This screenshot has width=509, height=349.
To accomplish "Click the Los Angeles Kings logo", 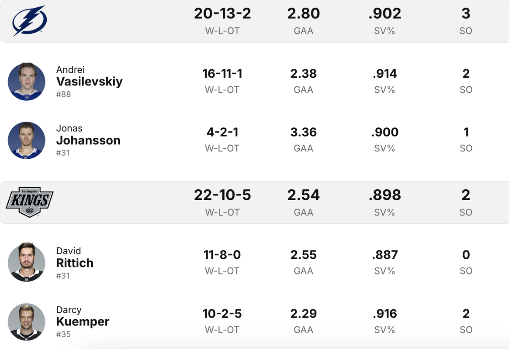I will pyautogui.click(x=30, y=202).
